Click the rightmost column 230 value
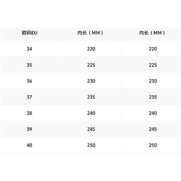 [x=153, y=81]
